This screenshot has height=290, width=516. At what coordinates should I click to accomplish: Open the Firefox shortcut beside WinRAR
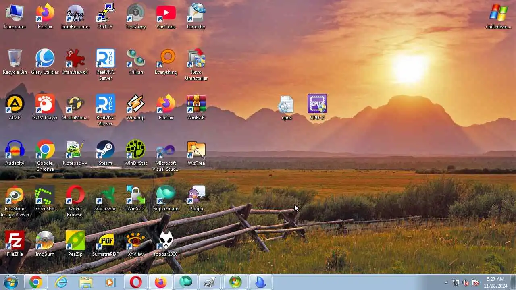pos(166,108)
